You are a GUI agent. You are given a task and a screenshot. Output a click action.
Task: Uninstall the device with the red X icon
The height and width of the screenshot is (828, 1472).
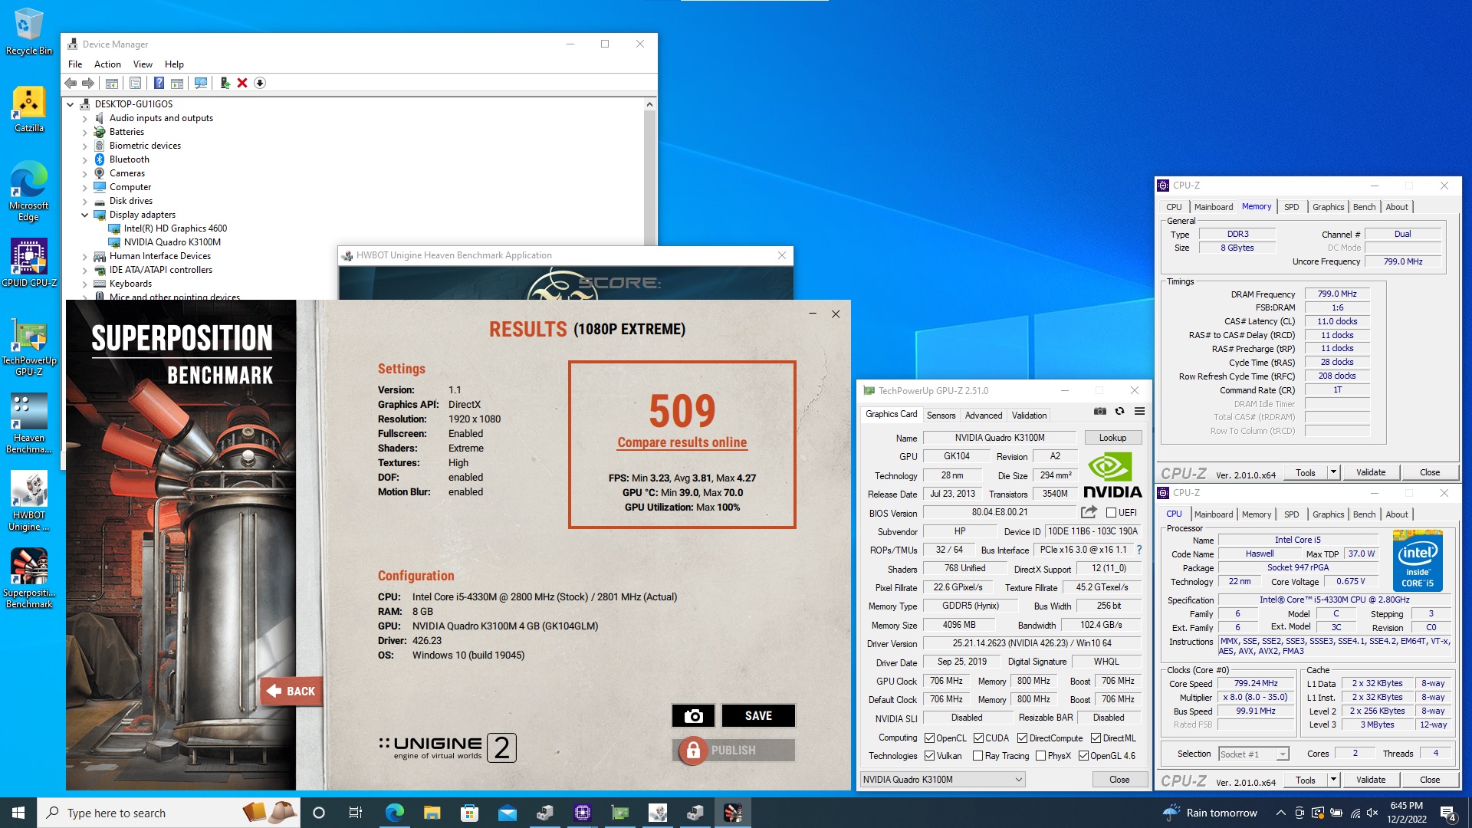point(242,83)
